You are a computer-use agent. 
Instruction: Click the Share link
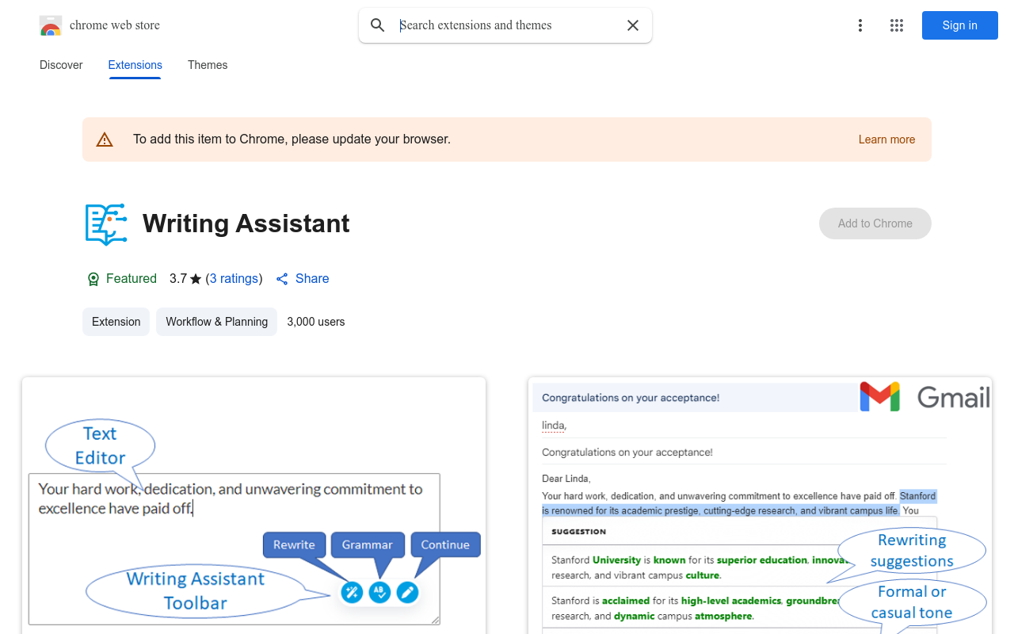point(312,279)
